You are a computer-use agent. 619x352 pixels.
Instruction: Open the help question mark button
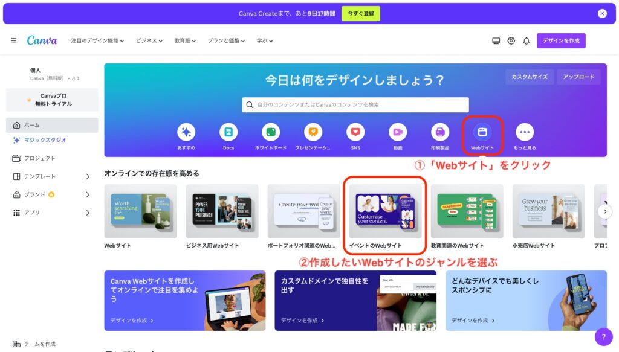tap(604, 337)
